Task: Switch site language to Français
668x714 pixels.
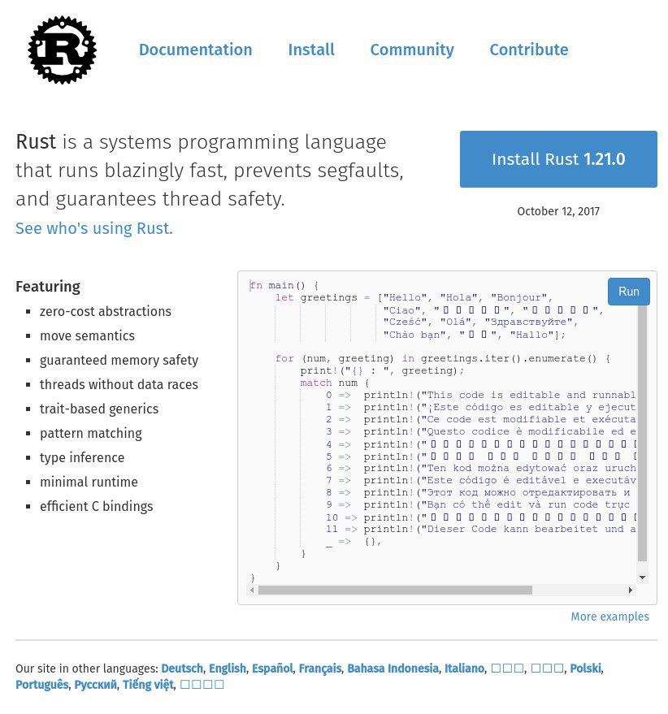Action: 320,668
